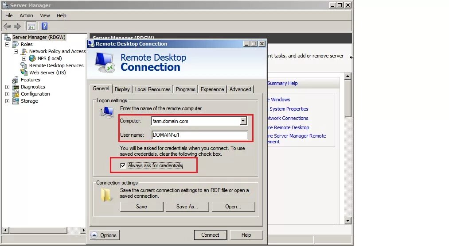Click the horizontal scrollbar thumb in tree pane
This screenshot has width=449, height=246.
point(38,230)
